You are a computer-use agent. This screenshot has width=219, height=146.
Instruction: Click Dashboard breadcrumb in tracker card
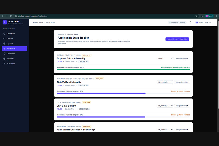pyautogui.click(x=61, y=35)
